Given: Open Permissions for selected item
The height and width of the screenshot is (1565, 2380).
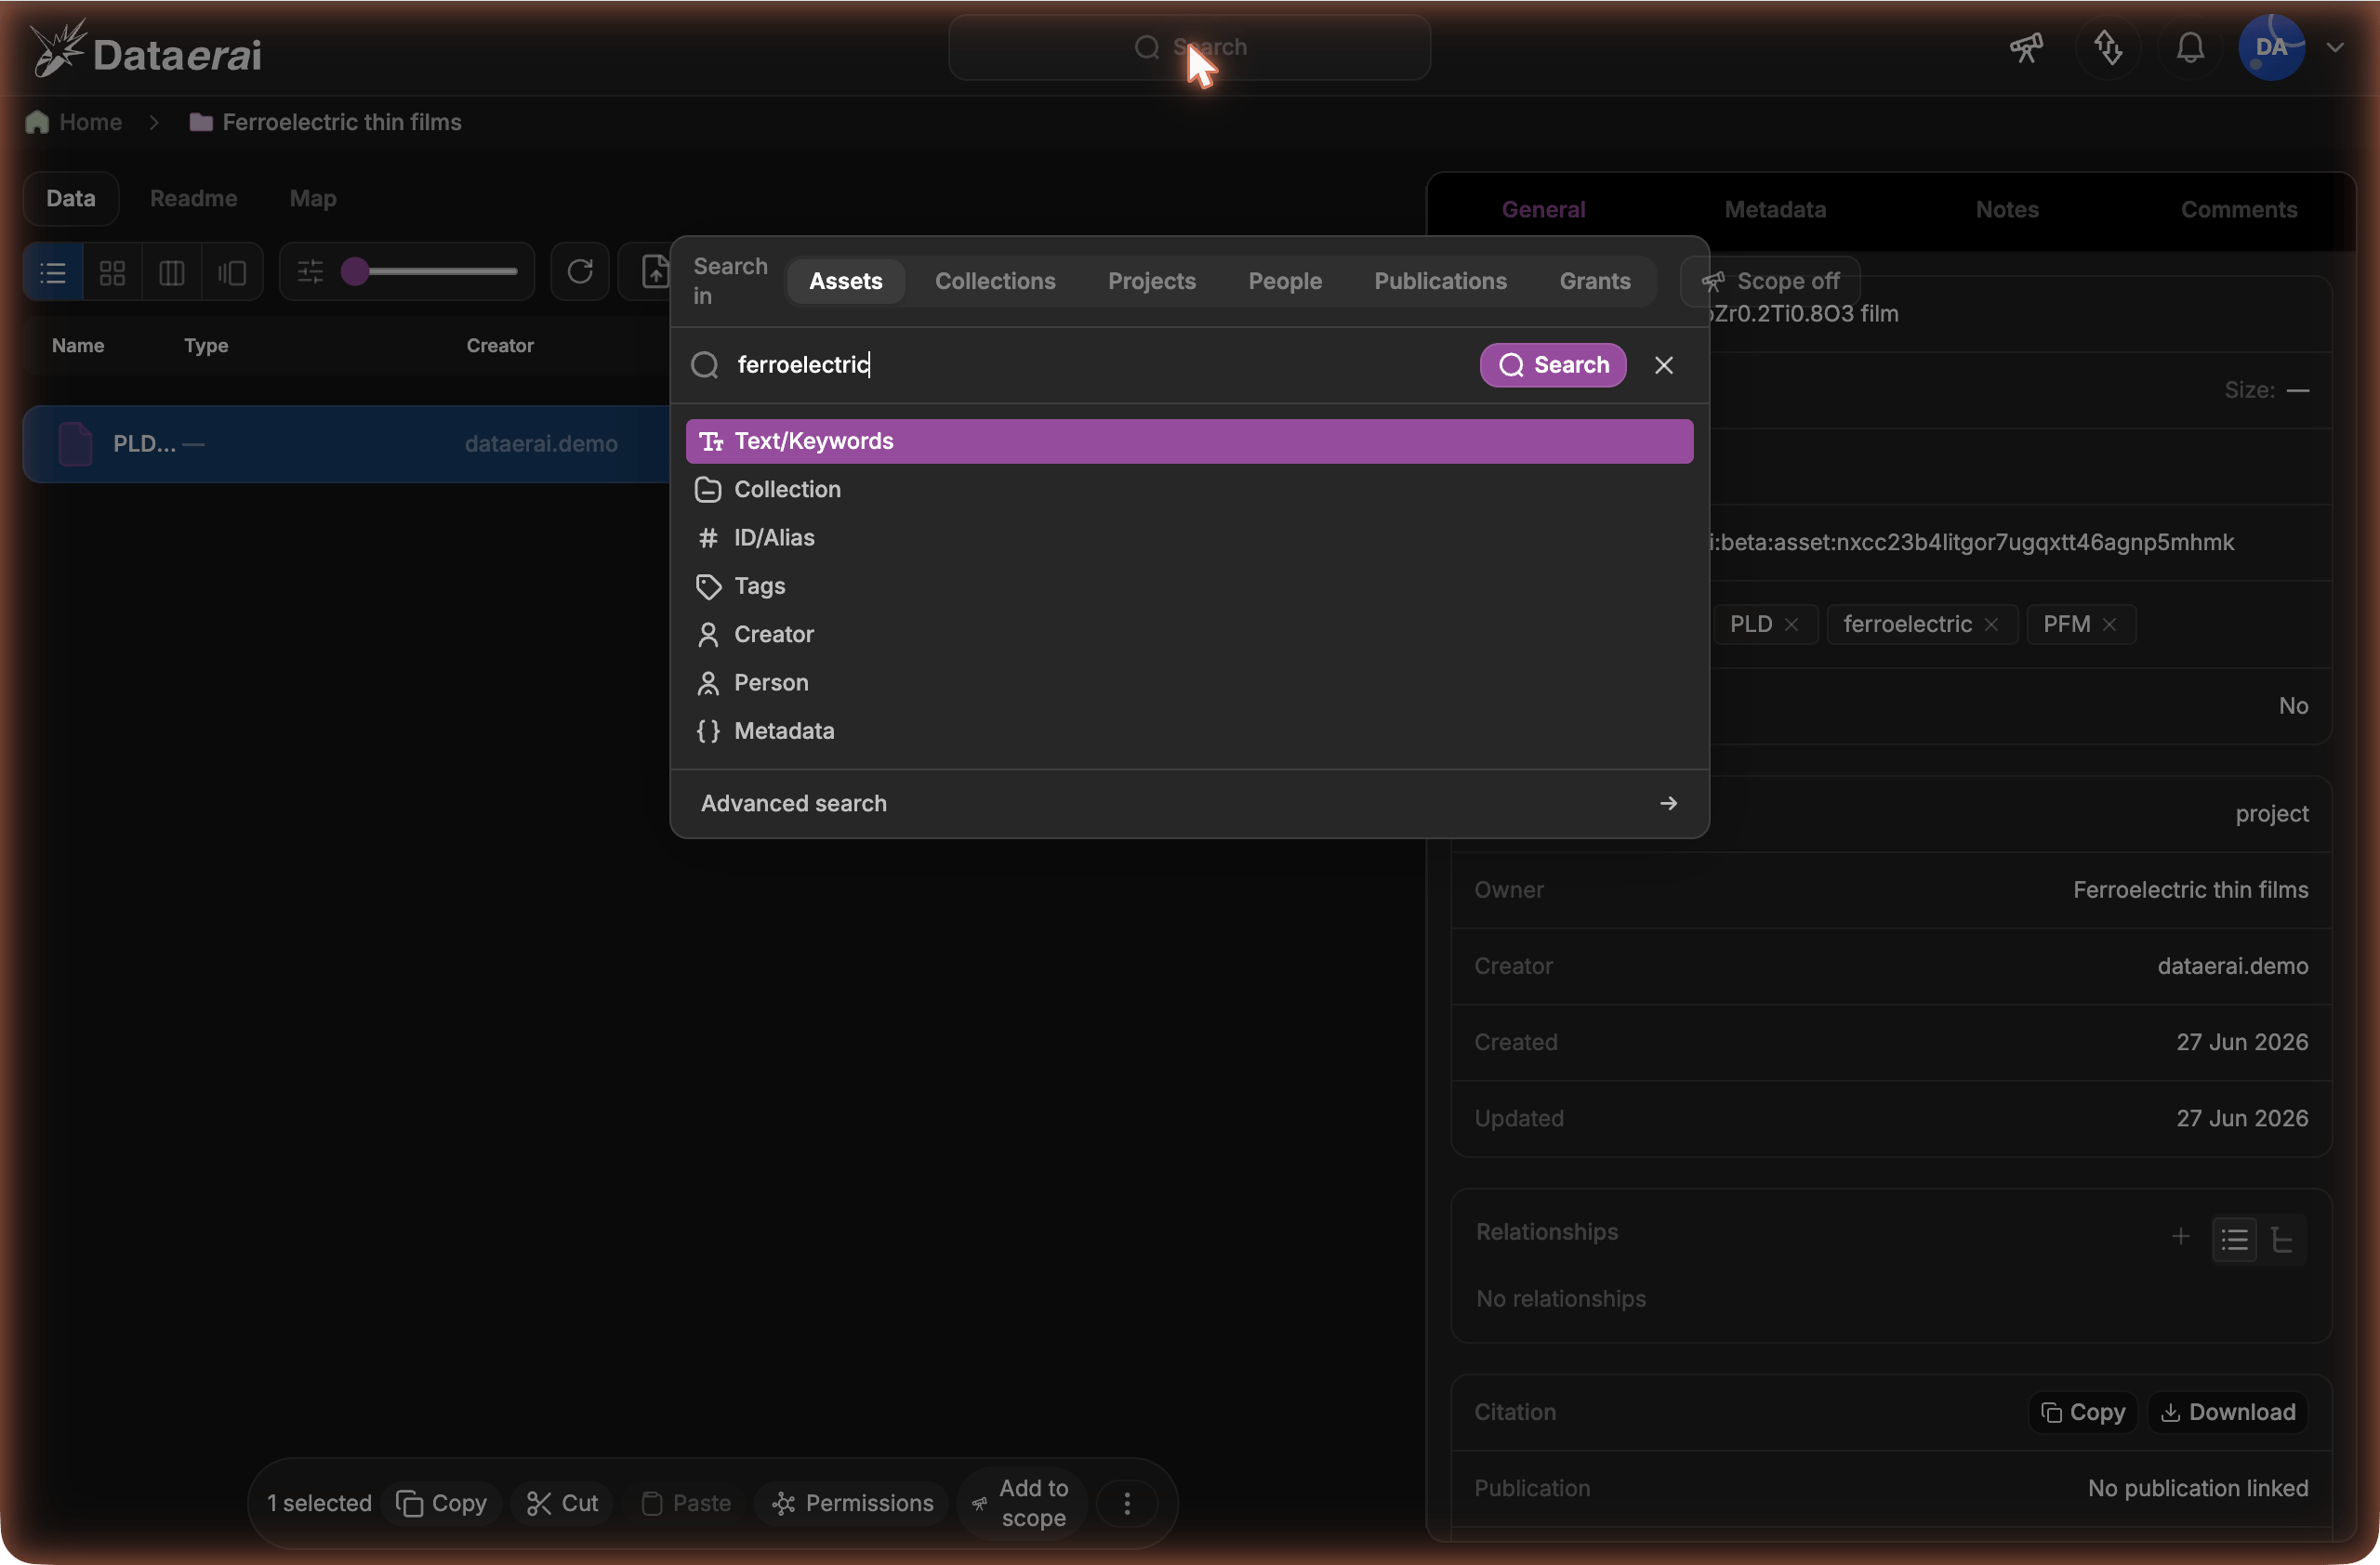Looking at the screenshot, I should [x=852, y=1503].
